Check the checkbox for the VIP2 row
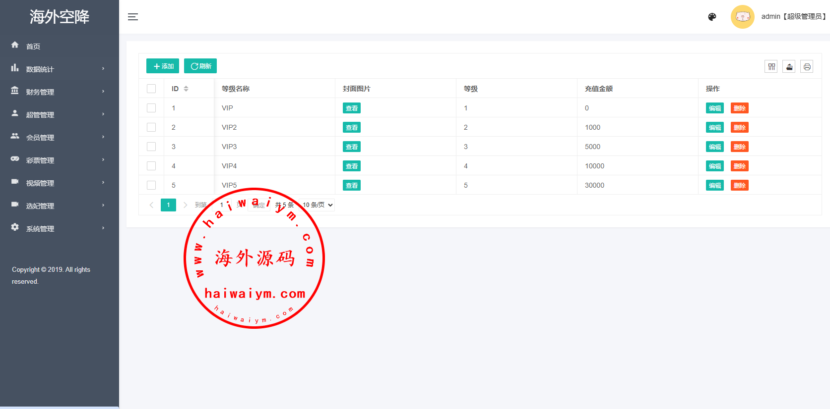Viewport: 830px width, 409px height. (151, 127)
